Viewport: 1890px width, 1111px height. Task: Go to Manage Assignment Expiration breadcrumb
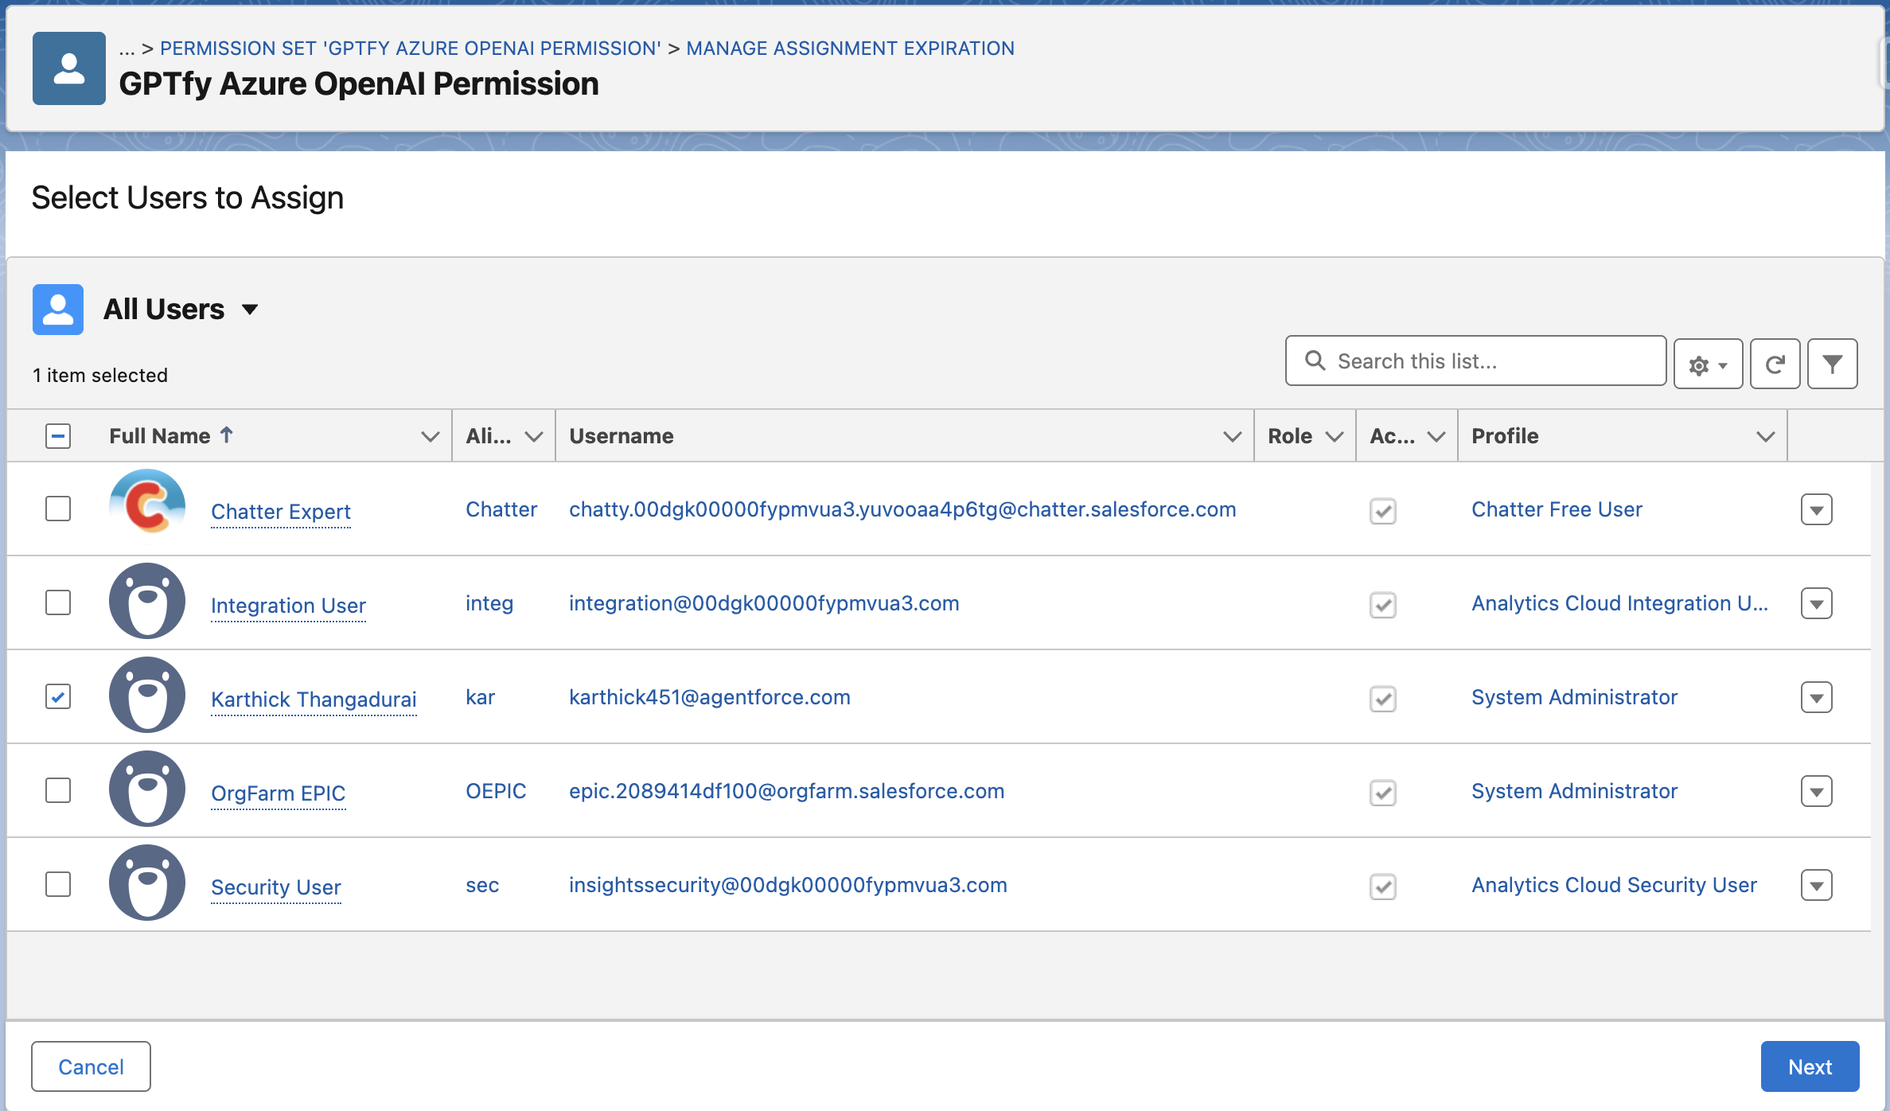click(x=850, y=49)
